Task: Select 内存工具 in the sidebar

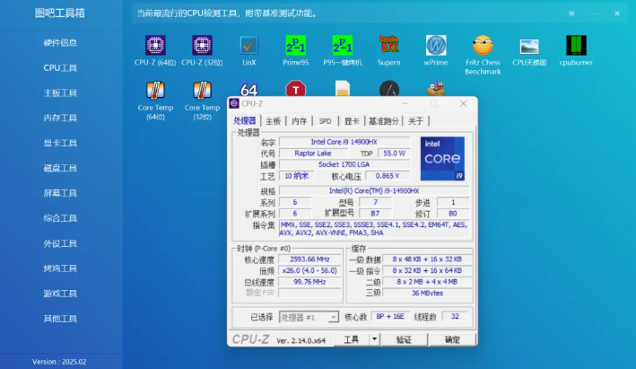Action: coord(60,118)
